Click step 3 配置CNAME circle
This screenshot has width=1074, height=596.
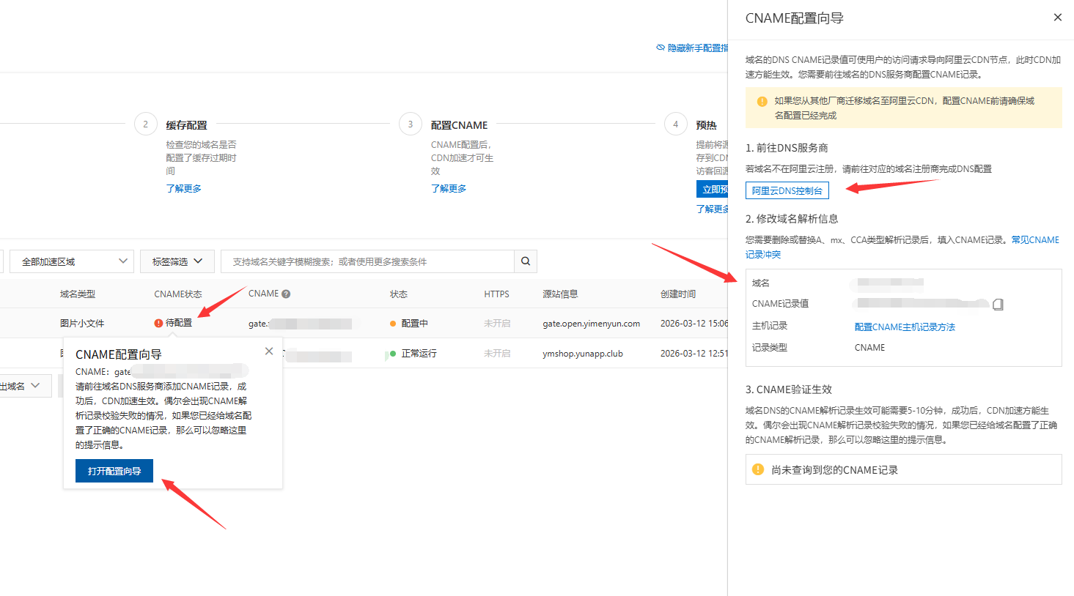(411, 124)
